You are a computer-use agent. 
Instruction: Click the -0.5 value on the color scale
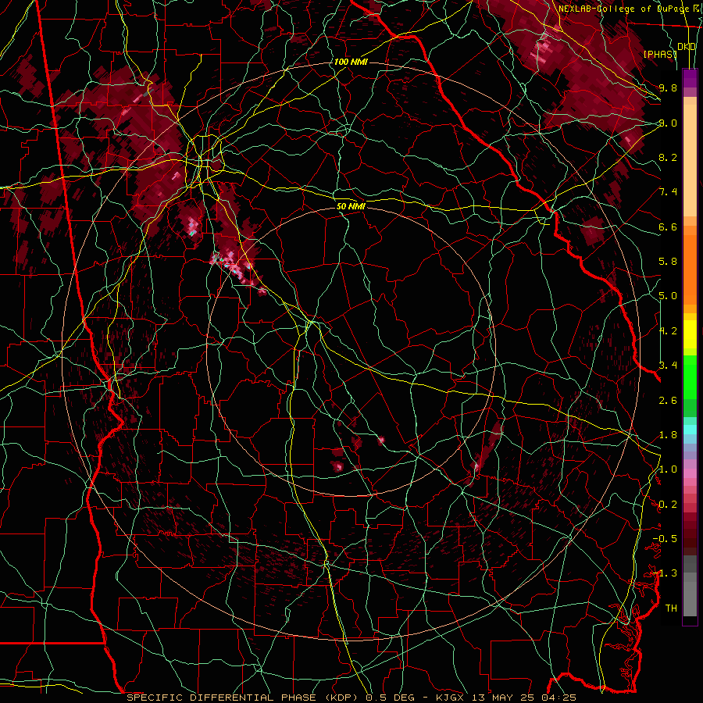pos(665,538)
